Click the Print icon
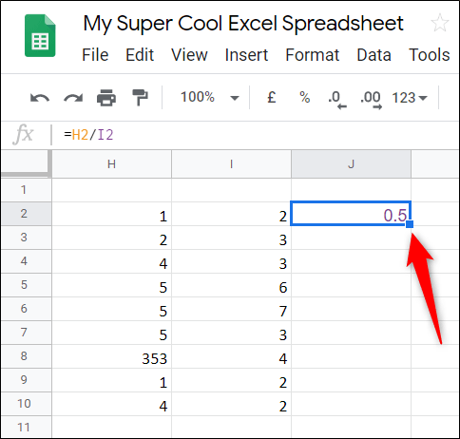Viewport: 460px width, 439px height. 106,98
